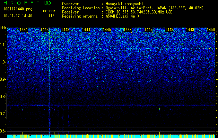This screenshot has width=218, height=138.
Task: Click the bright vertical meteor streak after 1442
Action: point(50,82)
